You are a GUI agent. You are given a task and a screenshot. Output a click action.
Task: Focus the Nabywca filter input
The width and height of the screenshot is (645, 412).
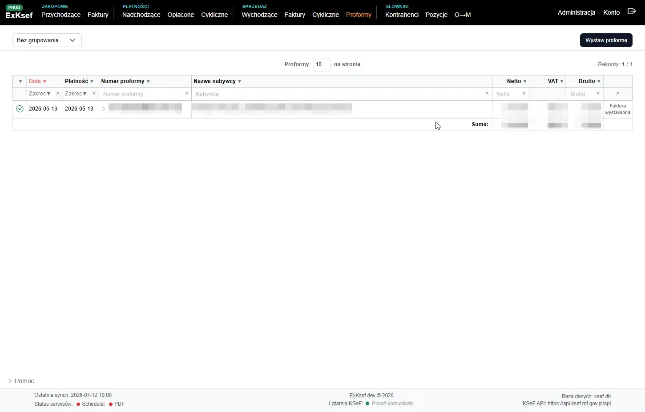[338, 94]
